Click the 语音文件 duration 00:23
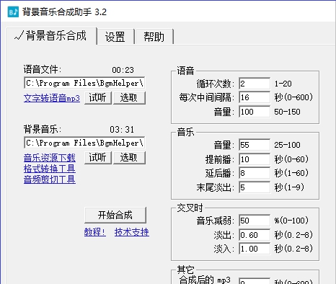 coord(123,70)
